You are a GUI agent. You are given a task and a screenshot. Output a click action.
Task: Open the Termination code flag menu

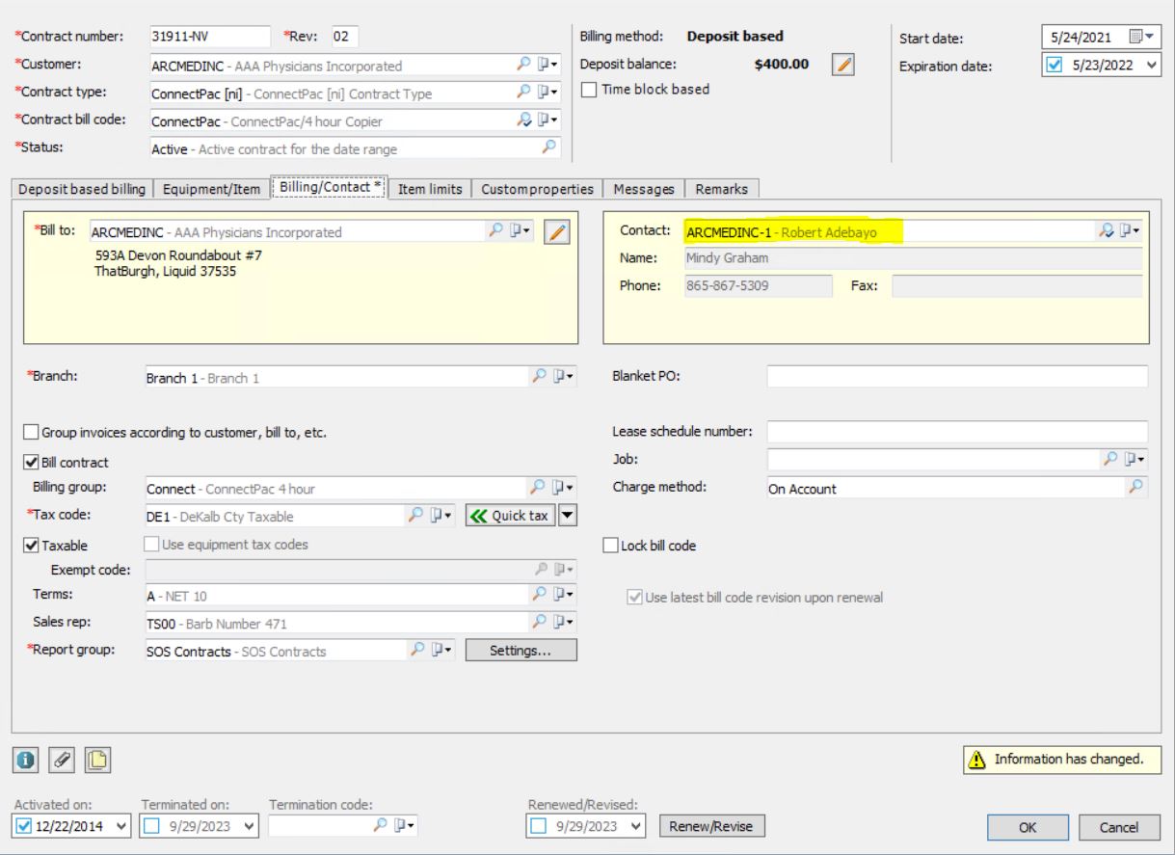pyautogui.click(x=406, y=825)
